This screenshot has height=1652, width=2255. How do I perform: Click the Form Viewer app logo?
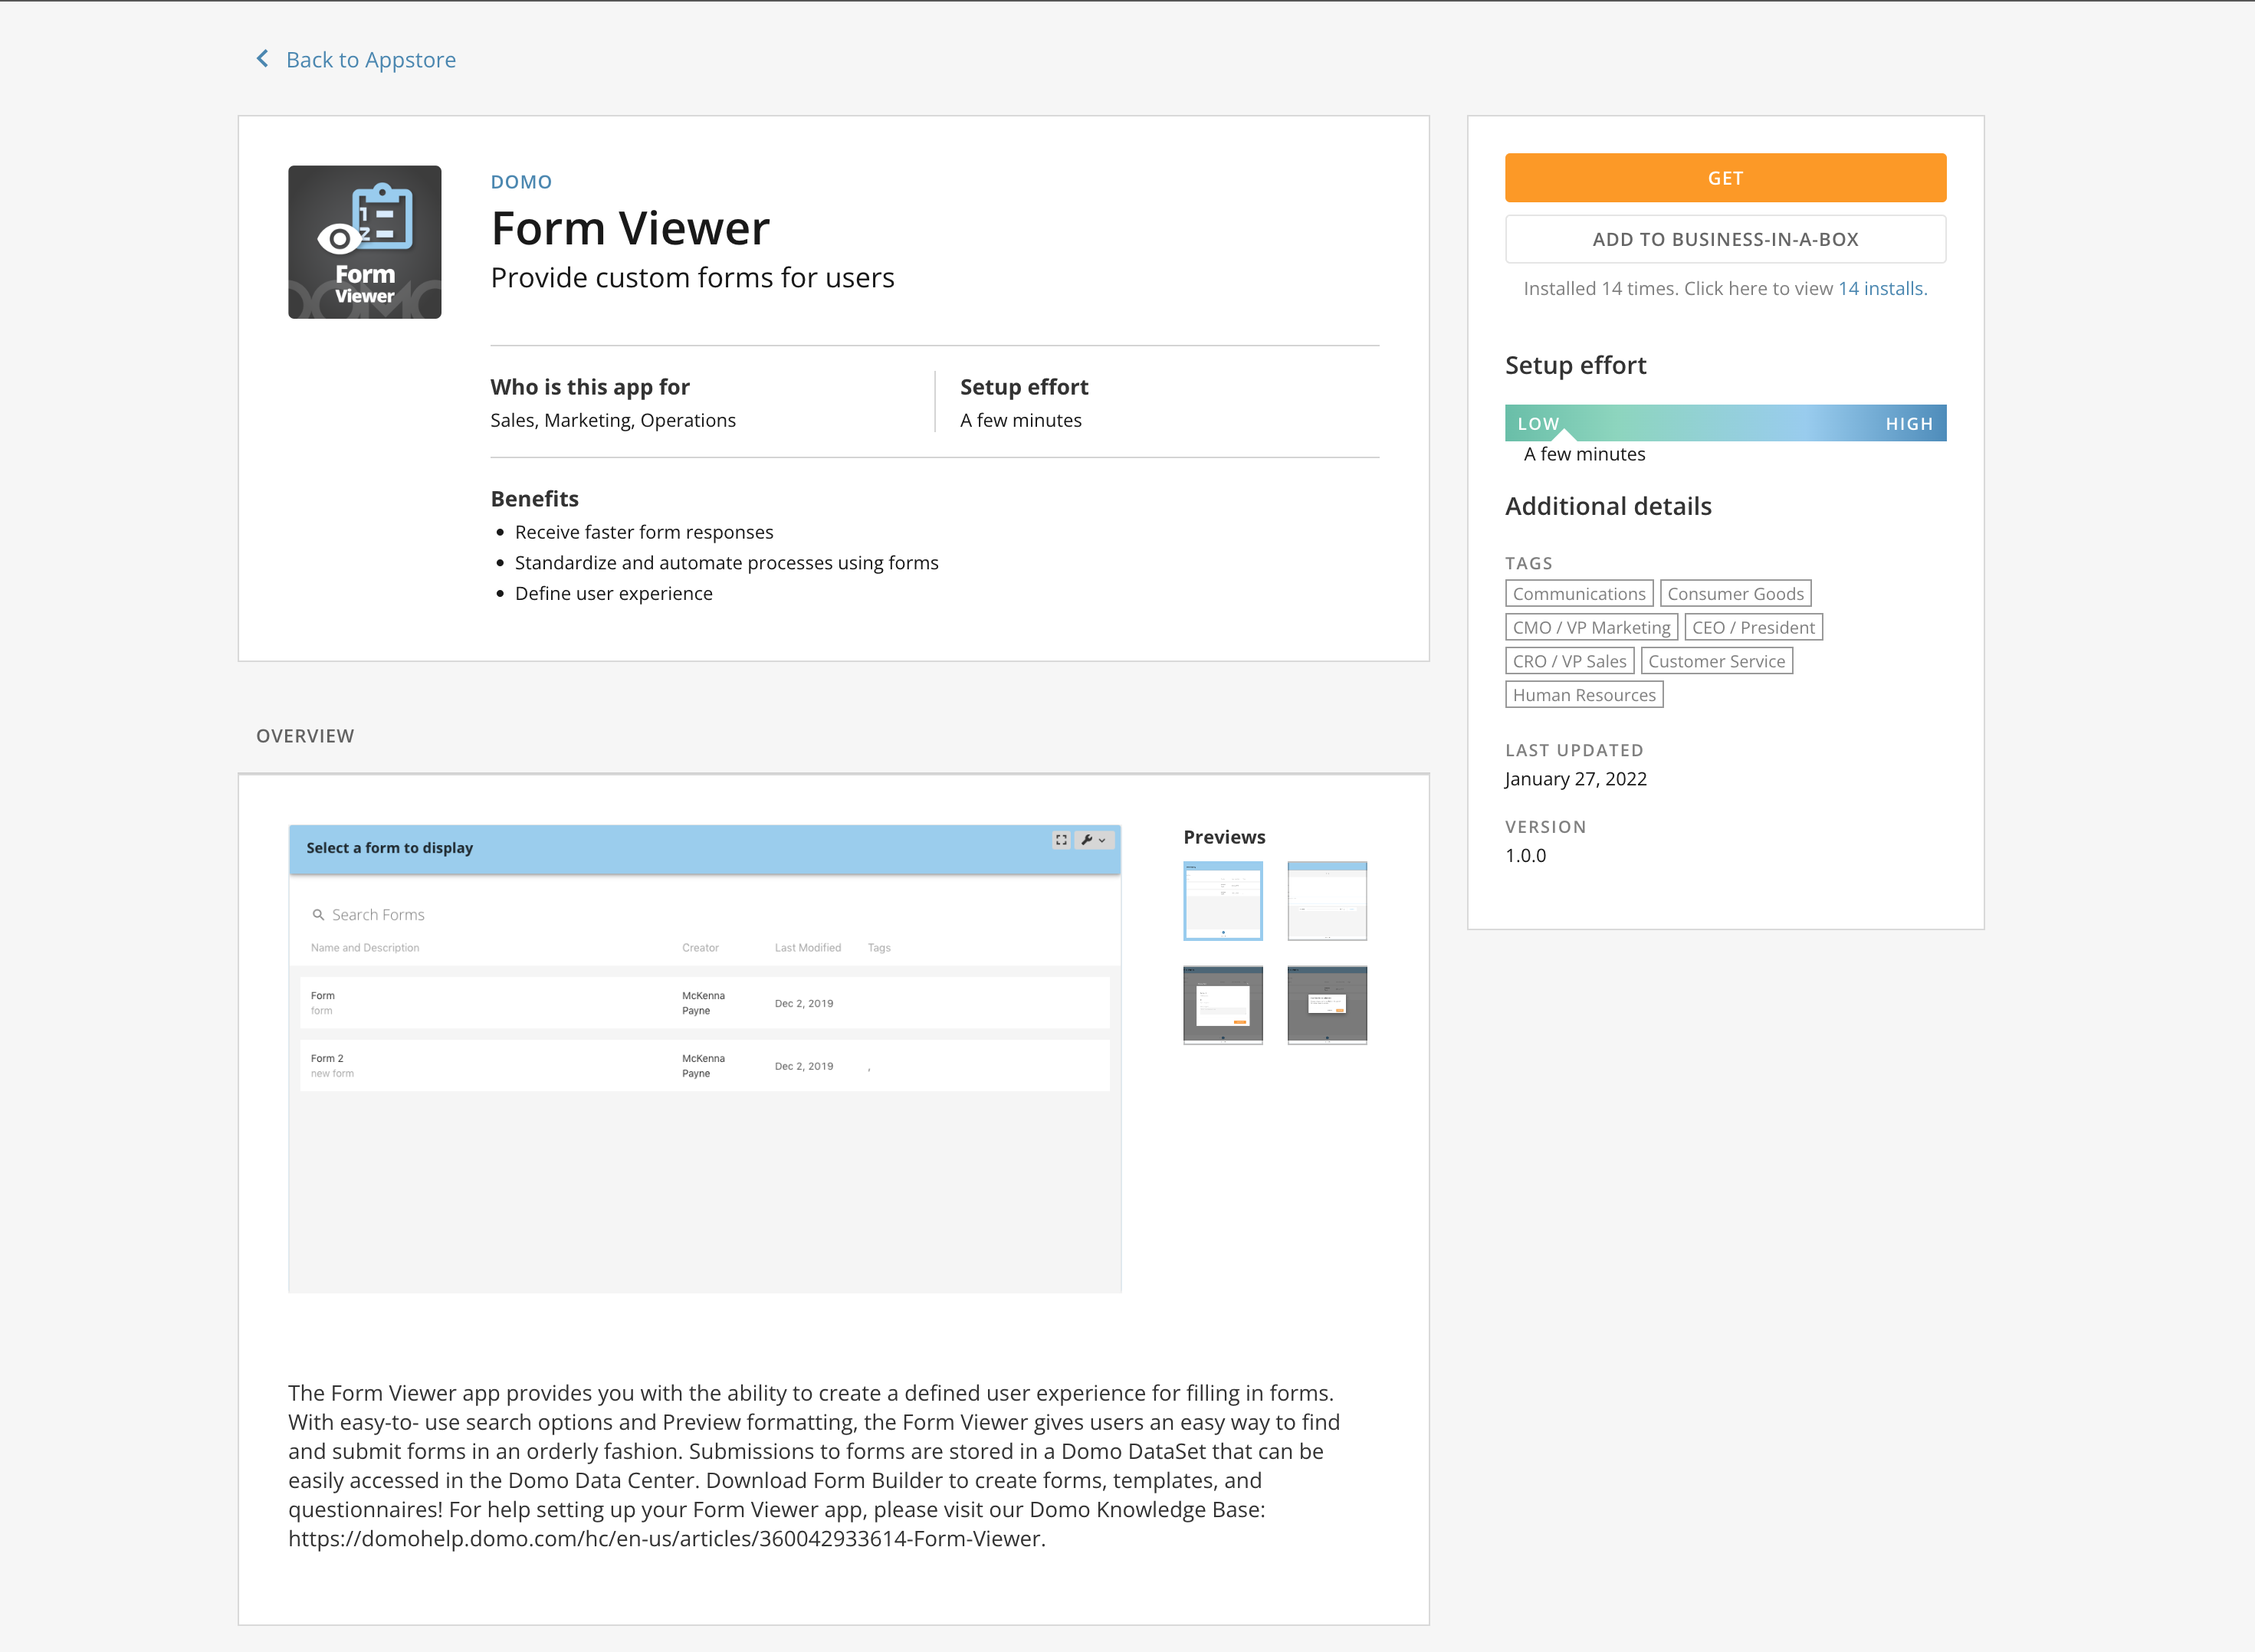point(364,242)
